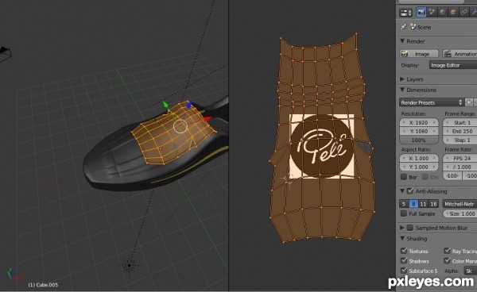
Task: Open the Display Image Editor dropdown
Action: pyautogui.click(x=453, y=65)
